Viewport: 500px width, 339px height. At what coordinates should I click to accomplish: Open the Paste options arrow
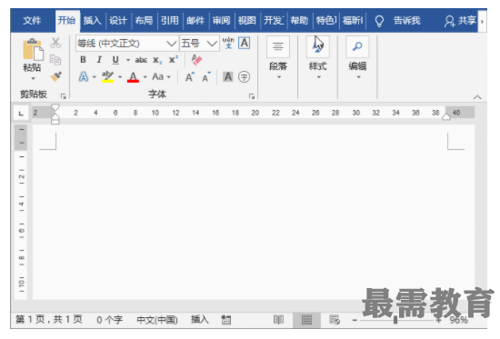tap(33, 78)
